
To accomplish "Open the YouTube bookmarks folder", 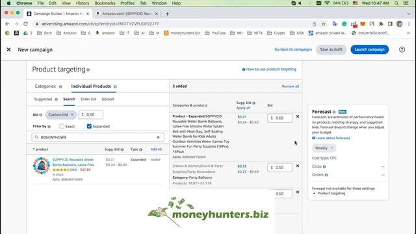I will pos(215,33).
